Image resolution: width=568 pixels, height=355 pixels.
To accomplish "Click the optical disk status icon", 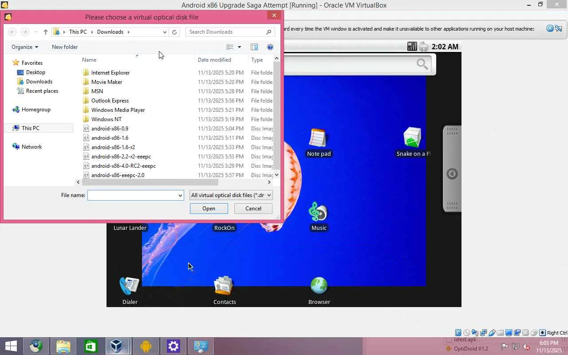I will coord(466,332).
